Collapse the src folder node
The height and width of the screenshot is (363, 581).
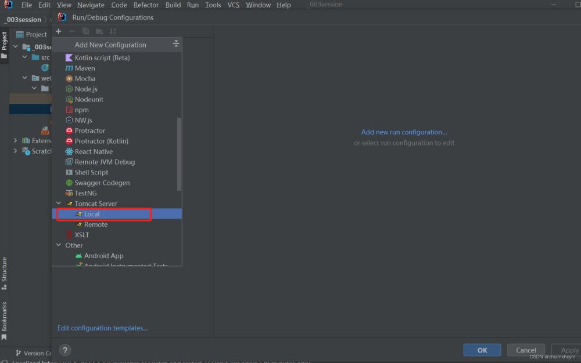click(x=25, y=57)
